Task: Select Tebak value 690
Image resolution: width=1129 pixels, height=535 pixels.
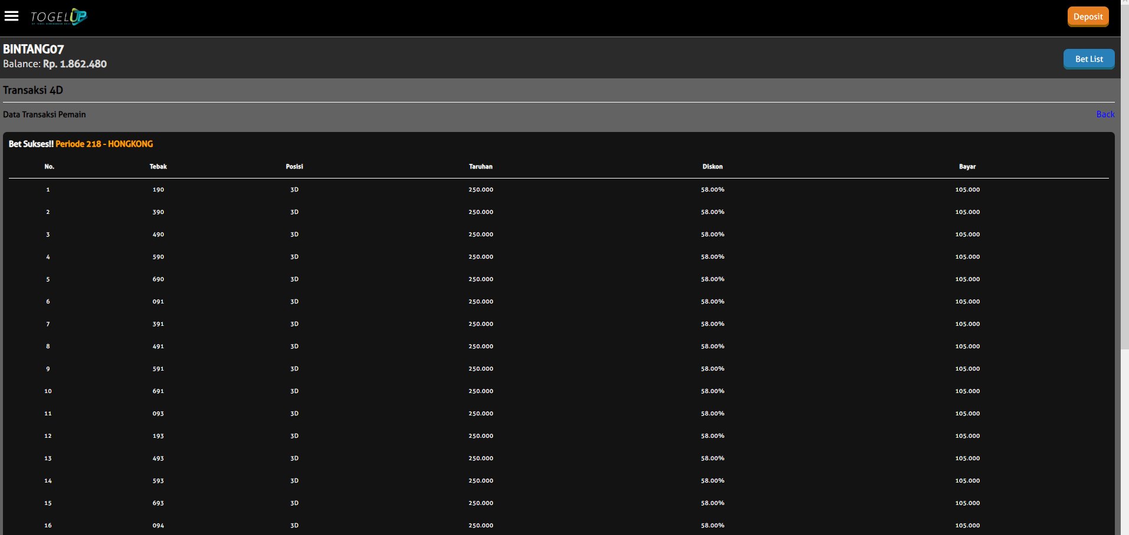Action: pyautogui.click(x=158, y=279)
